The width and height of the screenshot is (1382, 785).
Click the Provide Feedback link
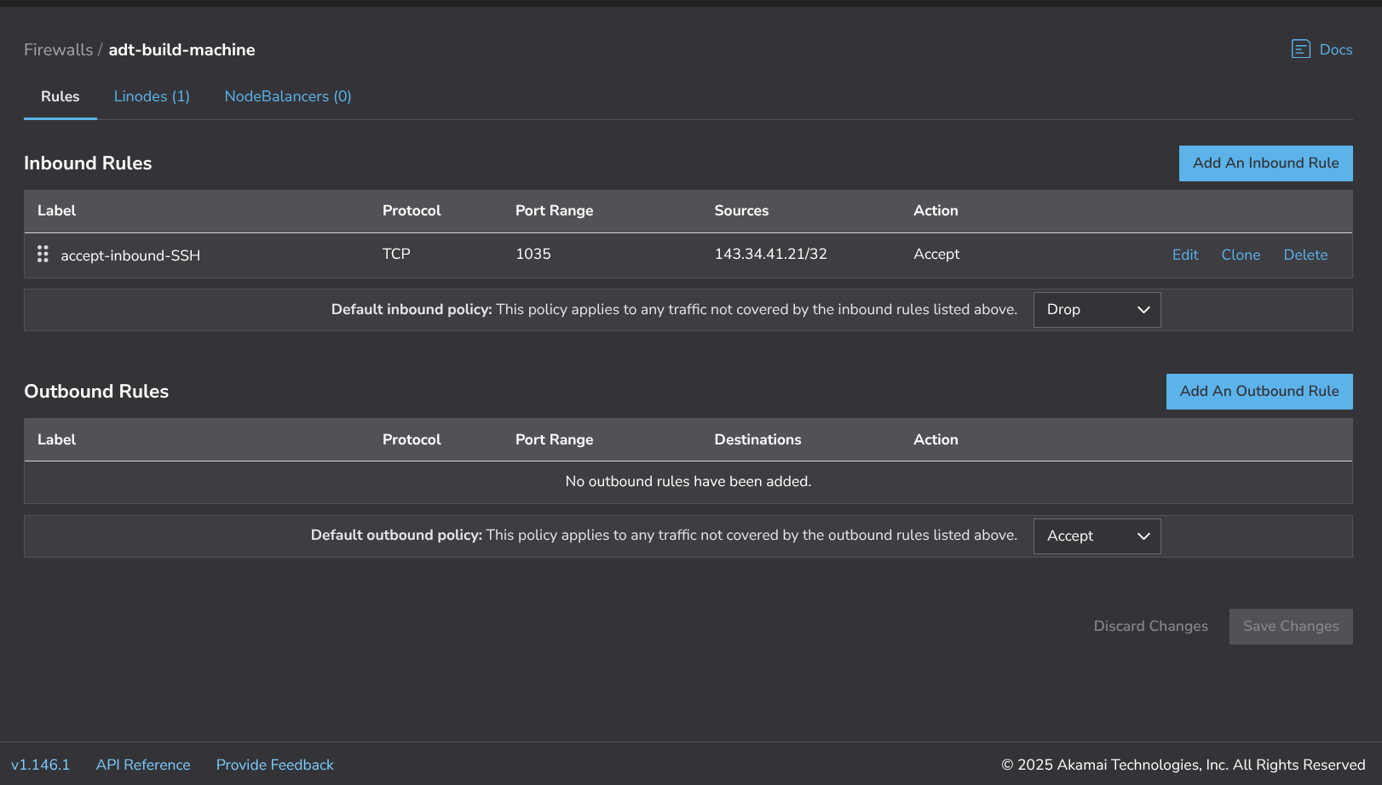tap(274, 765)
